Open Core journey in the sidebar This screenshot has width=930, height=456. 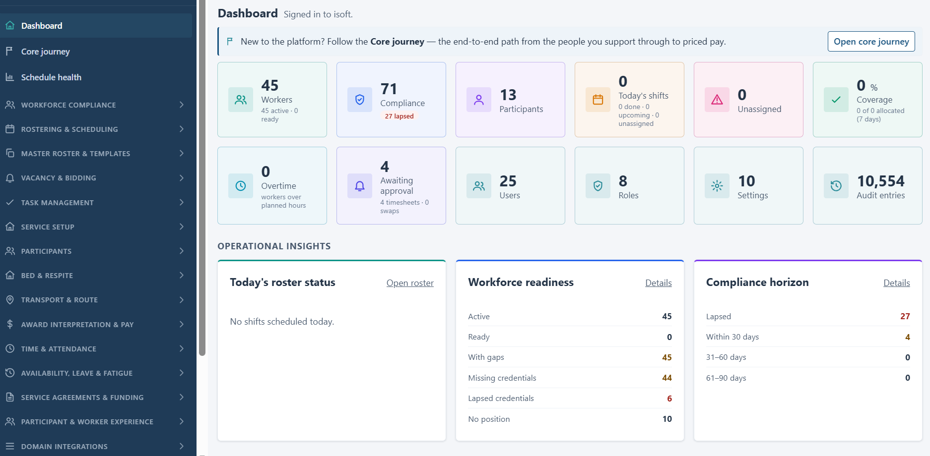click(x=96, y=51)
